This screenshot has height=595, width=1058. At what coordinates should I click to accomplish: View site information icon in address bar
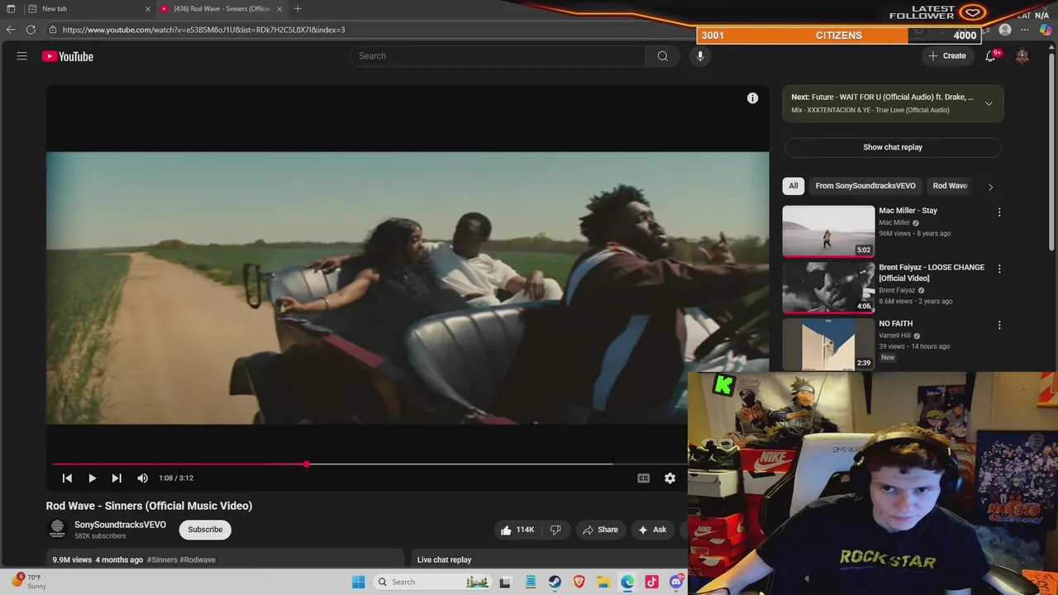coord(53,30)
